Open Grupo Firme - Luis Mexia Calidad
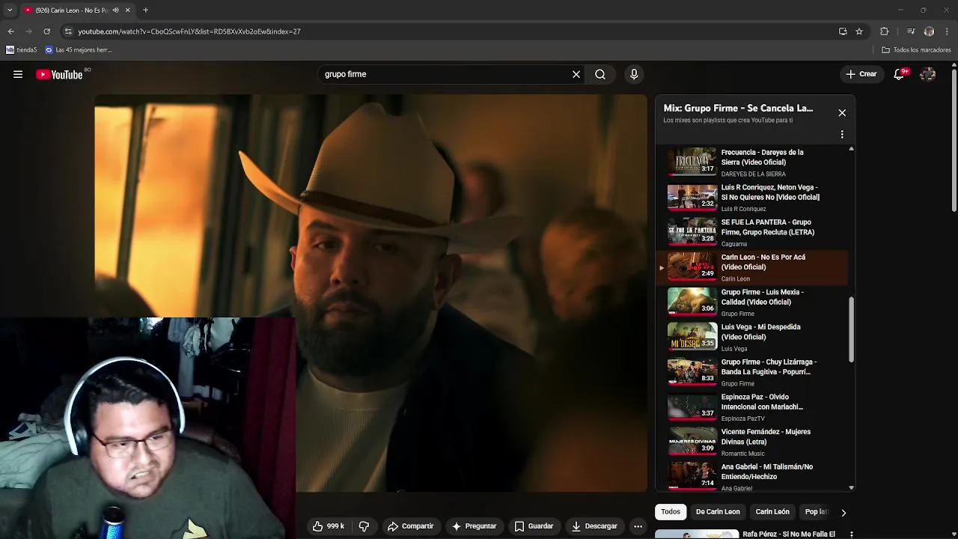The height and width of the screenshot is (539, 958). pos(752,302)
